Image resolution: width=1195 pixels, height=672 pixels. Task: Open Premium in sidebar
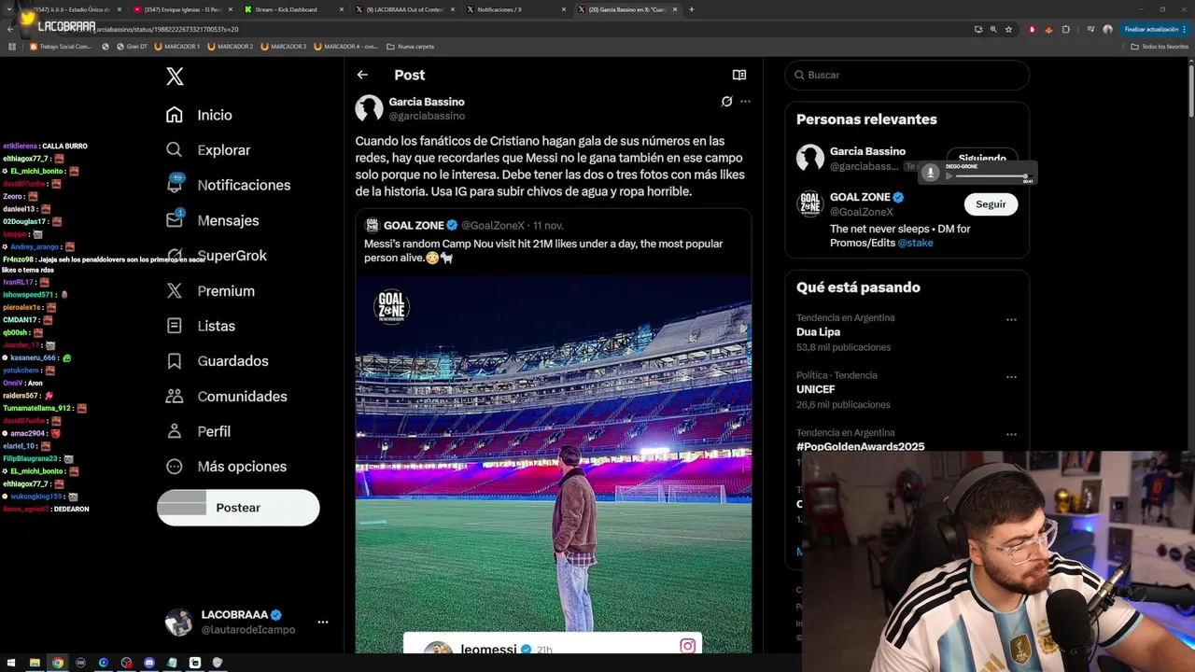210,291
